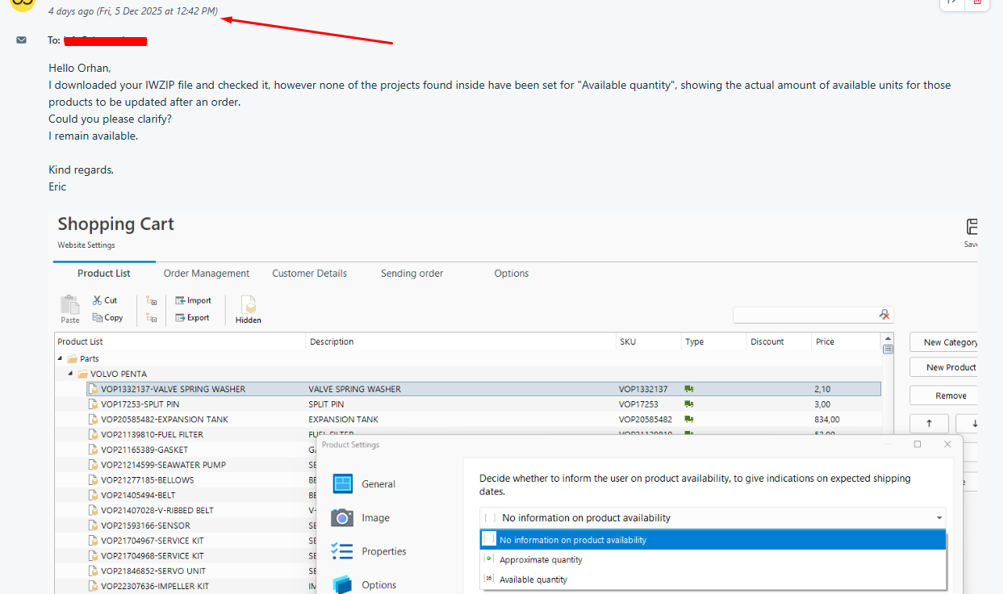Click the Import products icon
Image resolution: width=1008 pixels, height=594 pixels.
180,301
